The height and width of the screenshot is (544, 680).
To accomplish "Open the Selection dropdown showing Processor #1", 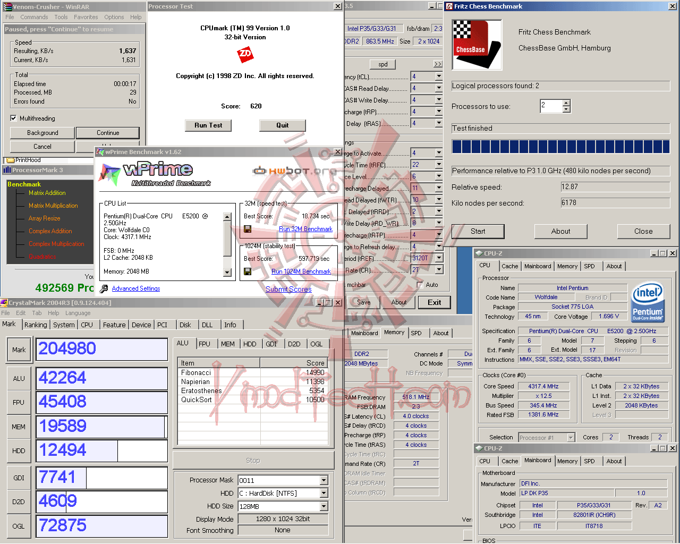I will (571, 438).
